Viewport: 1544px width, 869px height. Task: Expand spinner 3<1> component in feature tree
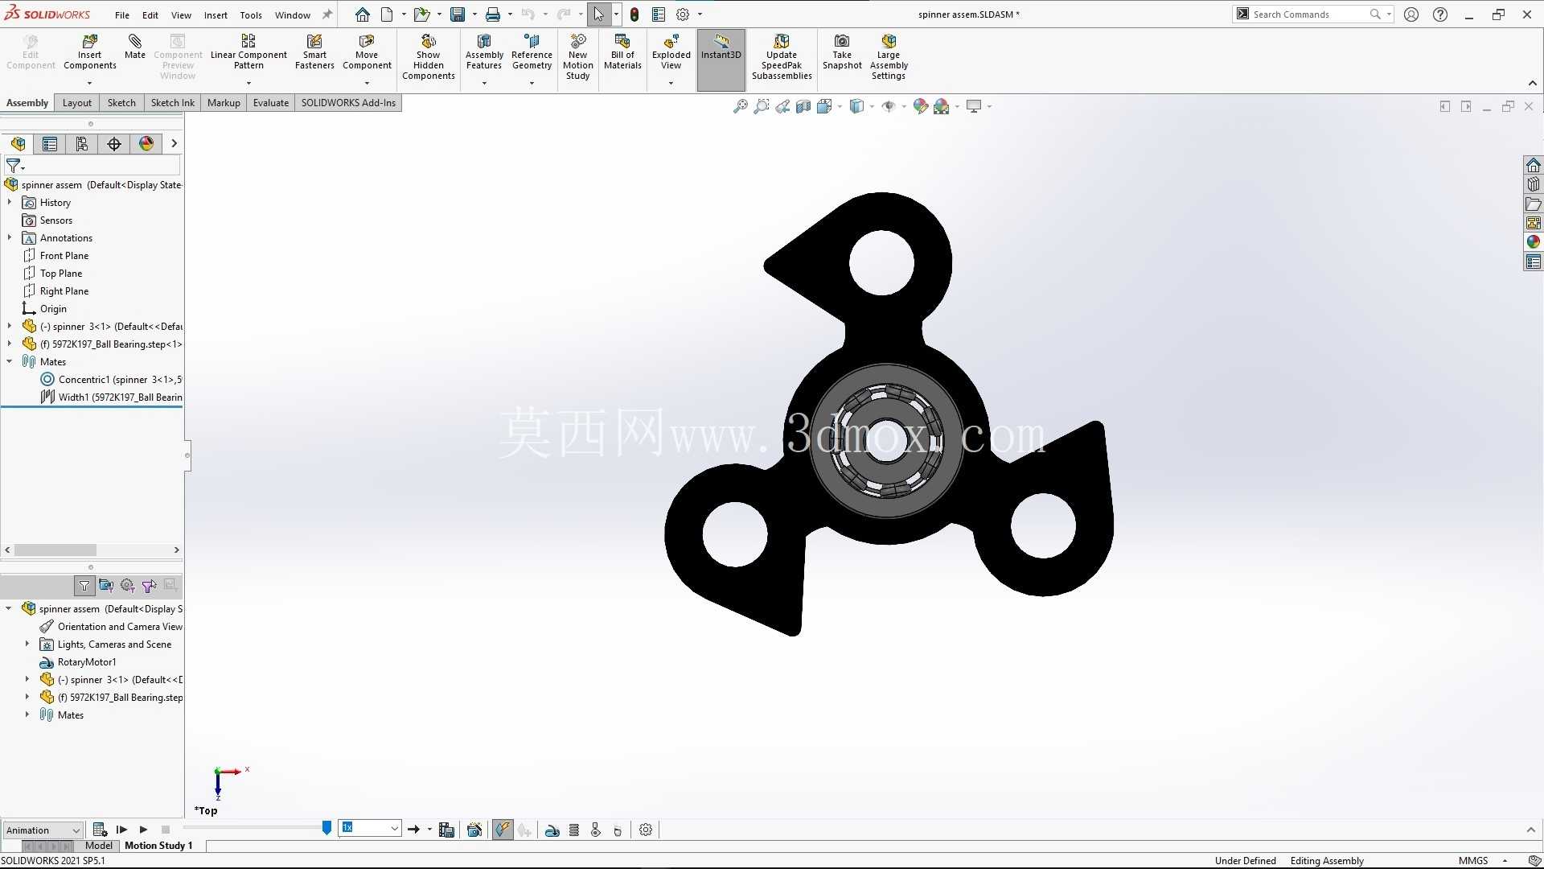10,327
